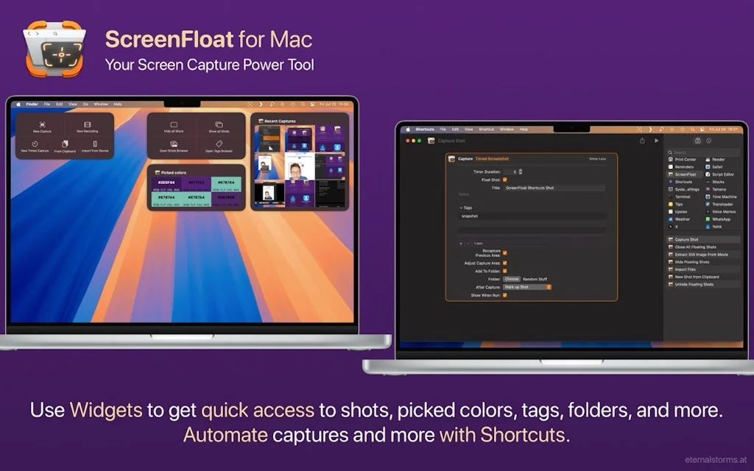Toggle Recapture Previous Area
The width and height of the screenshot is (754, 471).
click(x=504, y=253)
